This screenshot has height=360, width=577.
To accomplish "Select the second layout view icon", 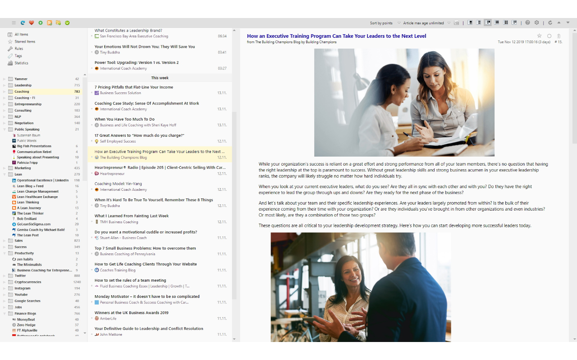I will pos(479,23).
